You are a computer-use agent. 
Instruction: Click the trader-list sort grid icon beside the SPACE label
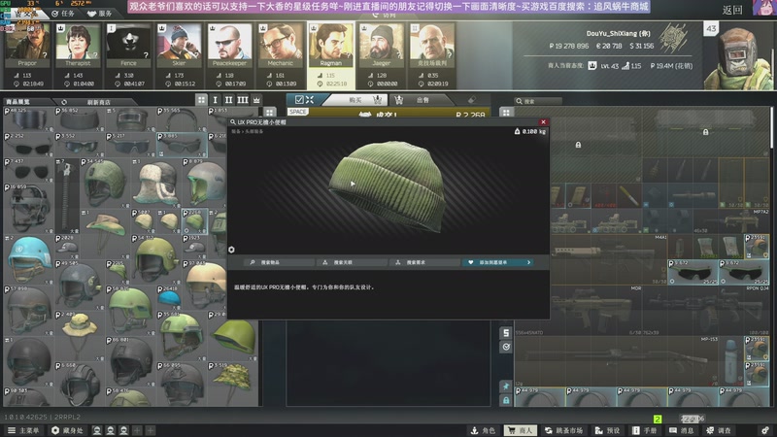[270, 113]
